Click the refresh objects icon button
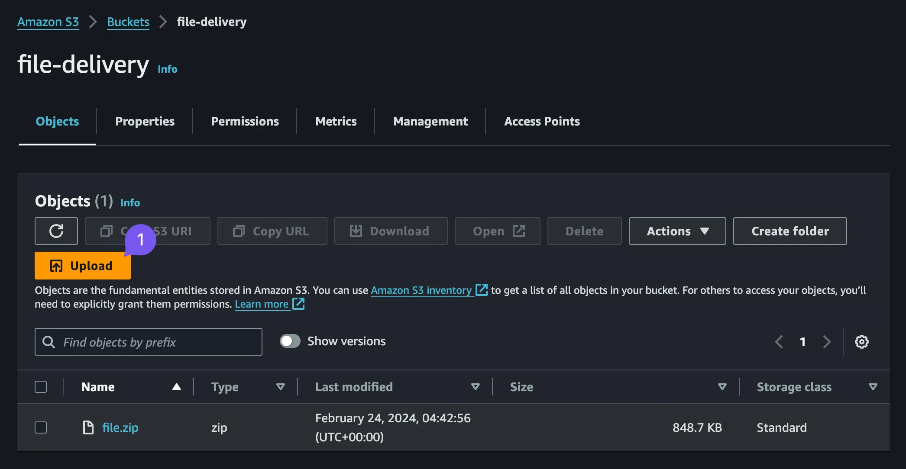This screenshot has height=469, width=906. click(56, 231)
